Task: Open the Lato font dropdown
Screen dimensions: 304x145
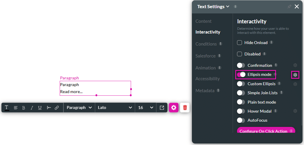Action: coord(115,108)
